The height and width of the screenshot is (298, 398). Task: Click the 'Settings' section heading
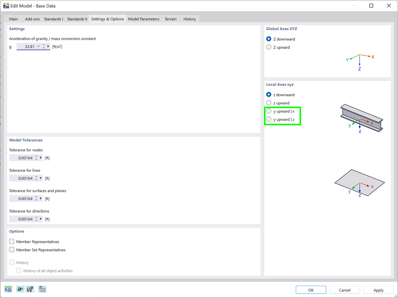[17, 29]
